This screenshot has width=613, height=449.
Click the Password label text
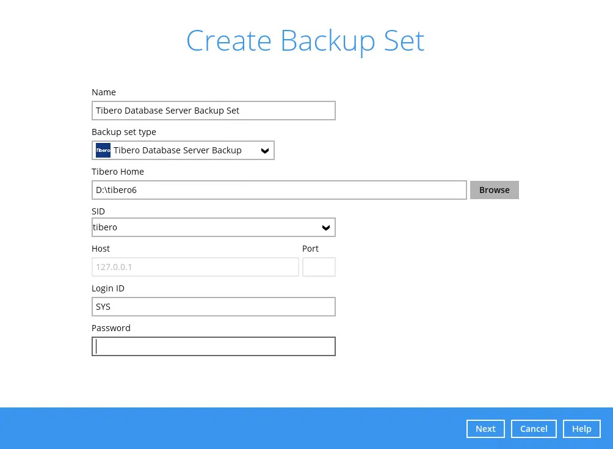click(x=111, y=328)
